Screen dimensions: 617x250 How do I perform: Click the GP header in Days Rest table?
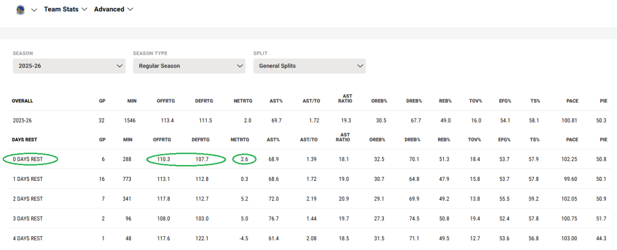pyautogui.click(x=102, y=139)
